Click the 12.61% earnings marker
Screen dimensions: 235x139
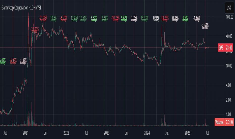click(83, 18)
